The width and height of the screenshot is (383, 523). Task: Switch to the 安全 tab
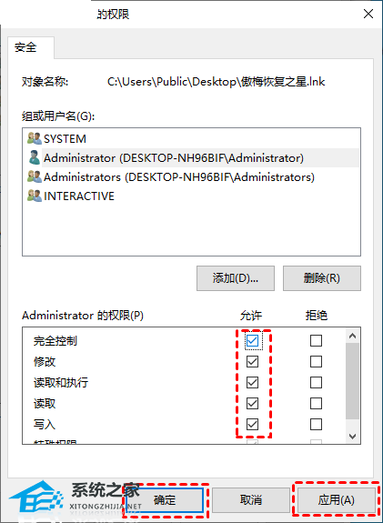coord(25,47)
